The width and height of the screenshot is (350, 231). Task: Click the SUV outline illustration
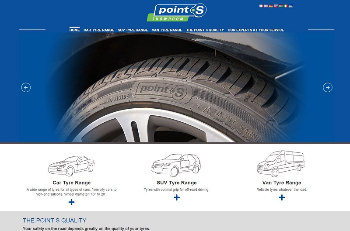pyautogui.click(x=176, y=165)
